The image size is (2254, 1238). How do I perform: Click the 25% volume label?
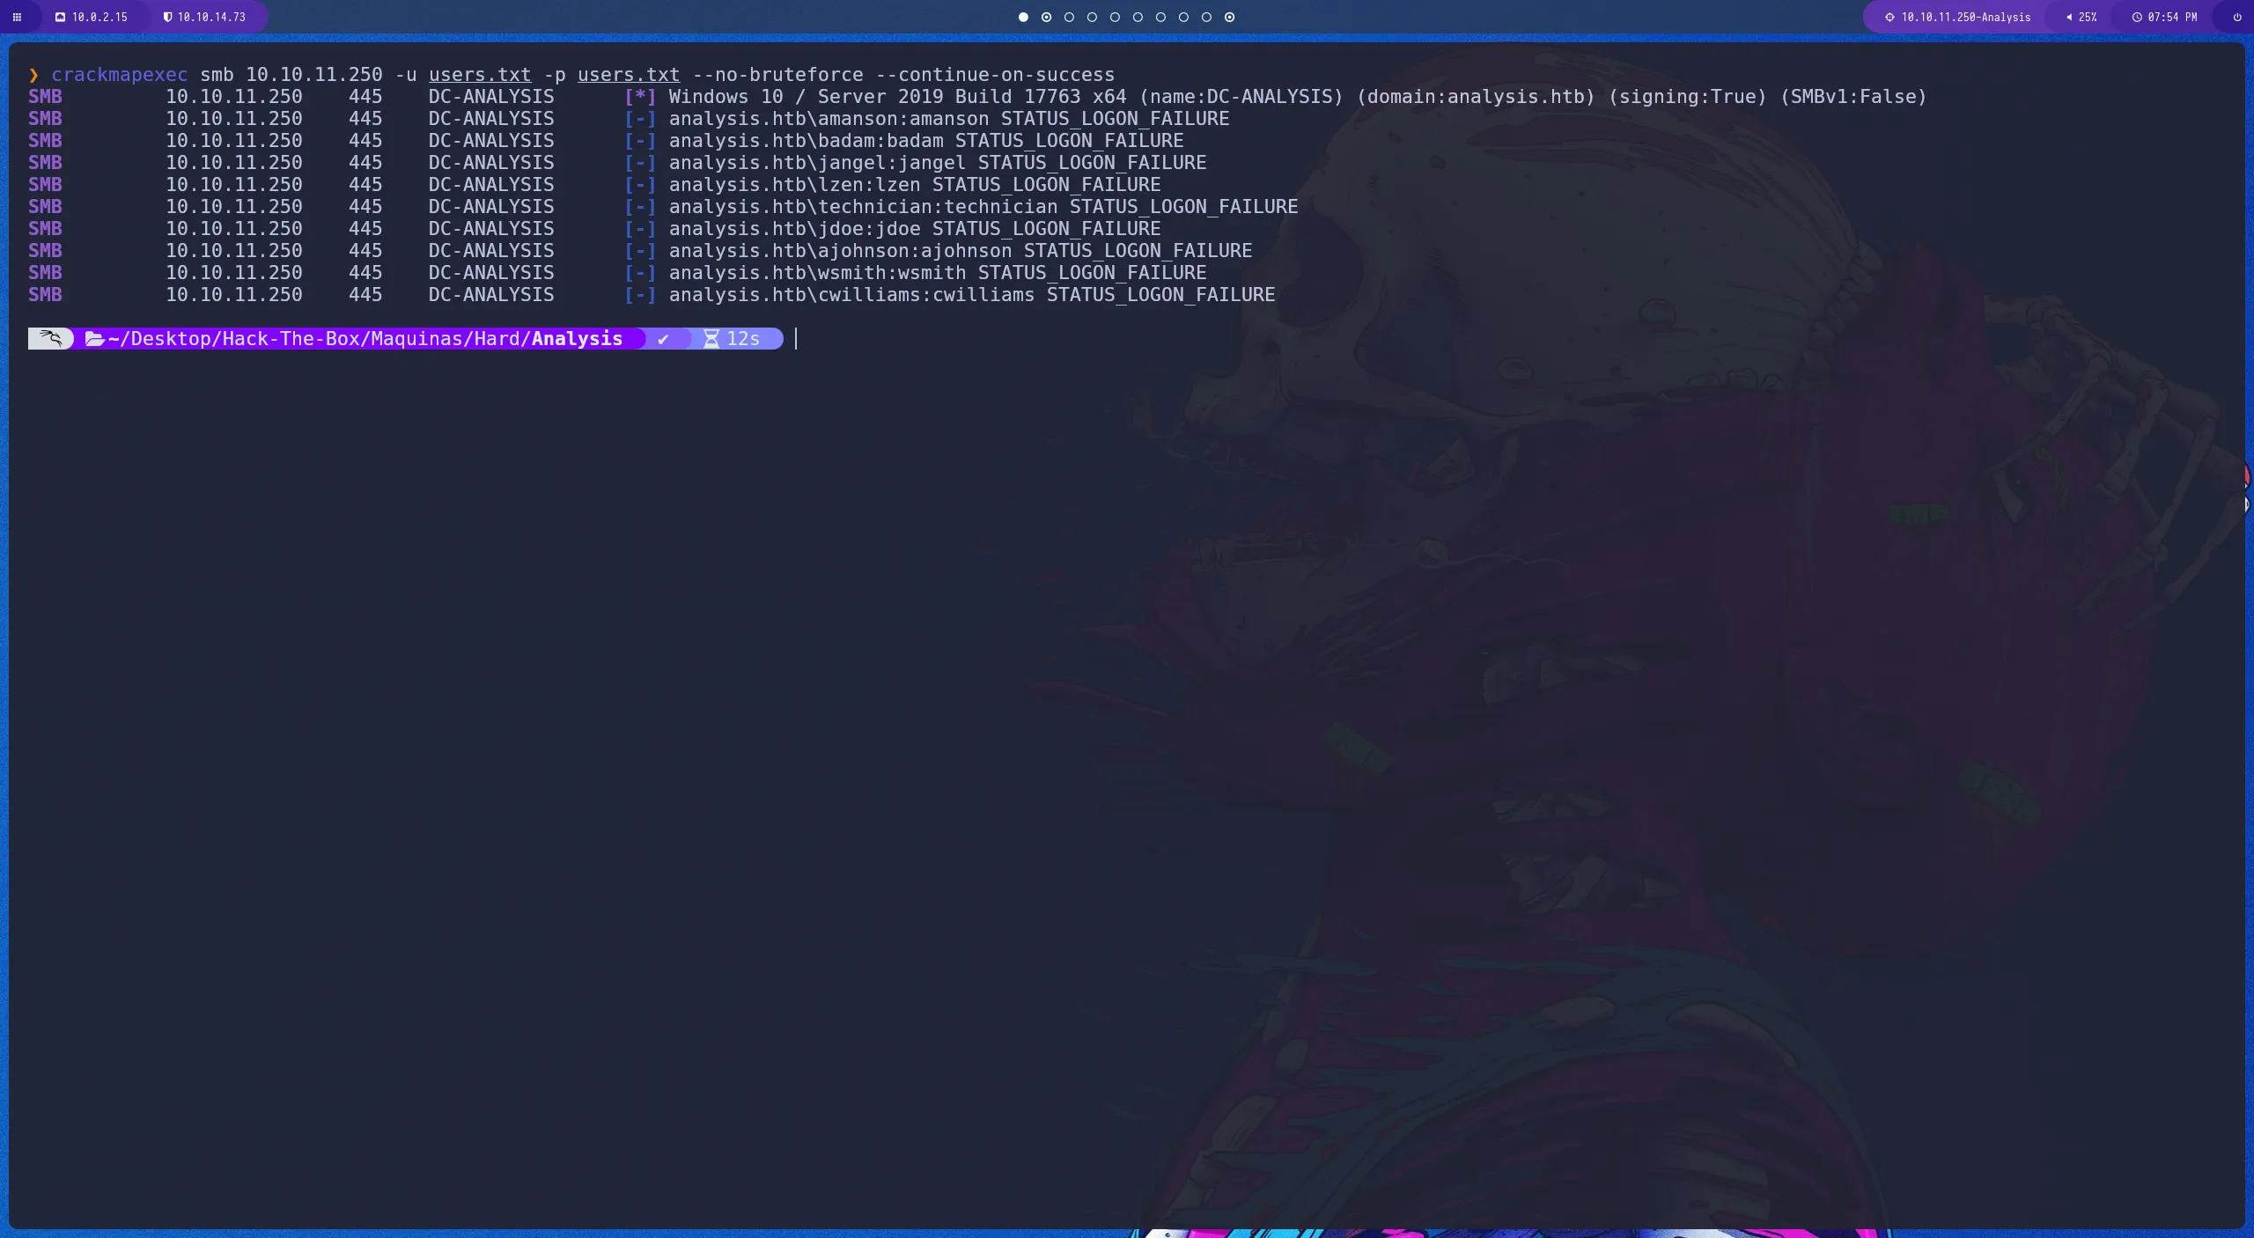(x=2088, y=17)
